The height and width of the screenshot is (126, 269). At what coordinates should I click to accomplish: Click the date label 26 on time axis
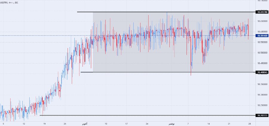pos(65,124)
